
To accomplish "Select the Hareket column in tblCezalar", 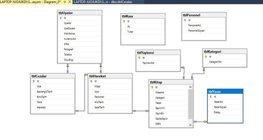I will [53, 107].
